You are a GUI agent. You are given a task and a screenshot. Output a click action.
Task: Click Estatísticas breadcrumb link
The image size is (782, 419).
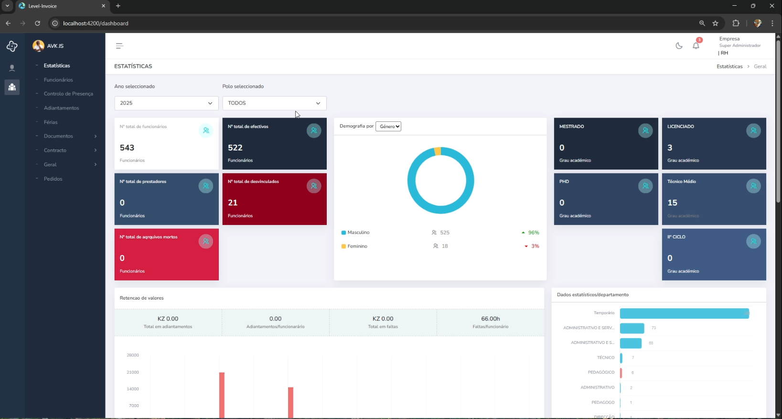pyautogui.click(x=729, y=66)
